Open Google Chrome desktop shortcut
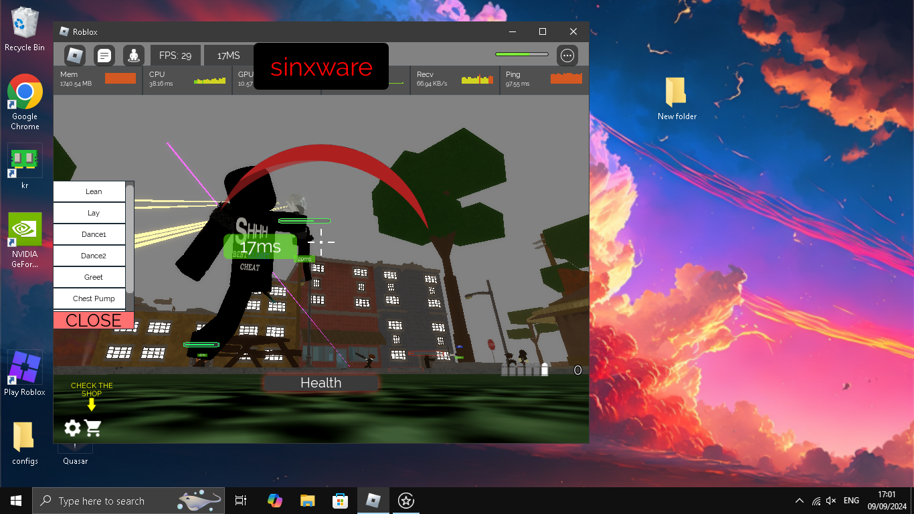Image resolution: width=914 pixels, height=514 pixels. pos(25,102)
